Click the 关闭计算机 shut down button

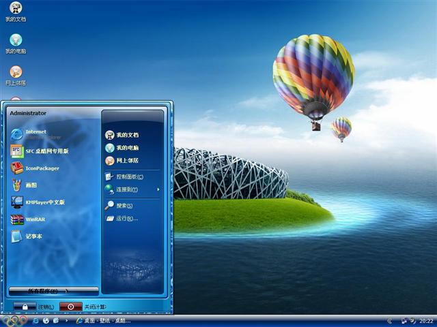[83, 307]
